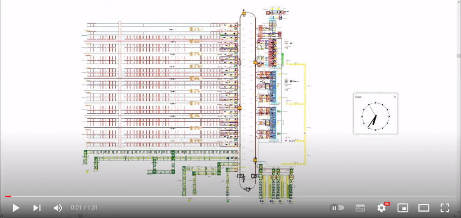
Task: Close the Clock window
Action: [394, 97]
